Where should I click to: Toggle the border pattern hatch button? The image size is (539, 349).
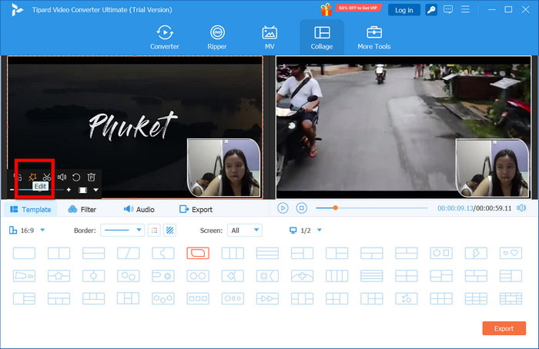click(x=169, y=230)
